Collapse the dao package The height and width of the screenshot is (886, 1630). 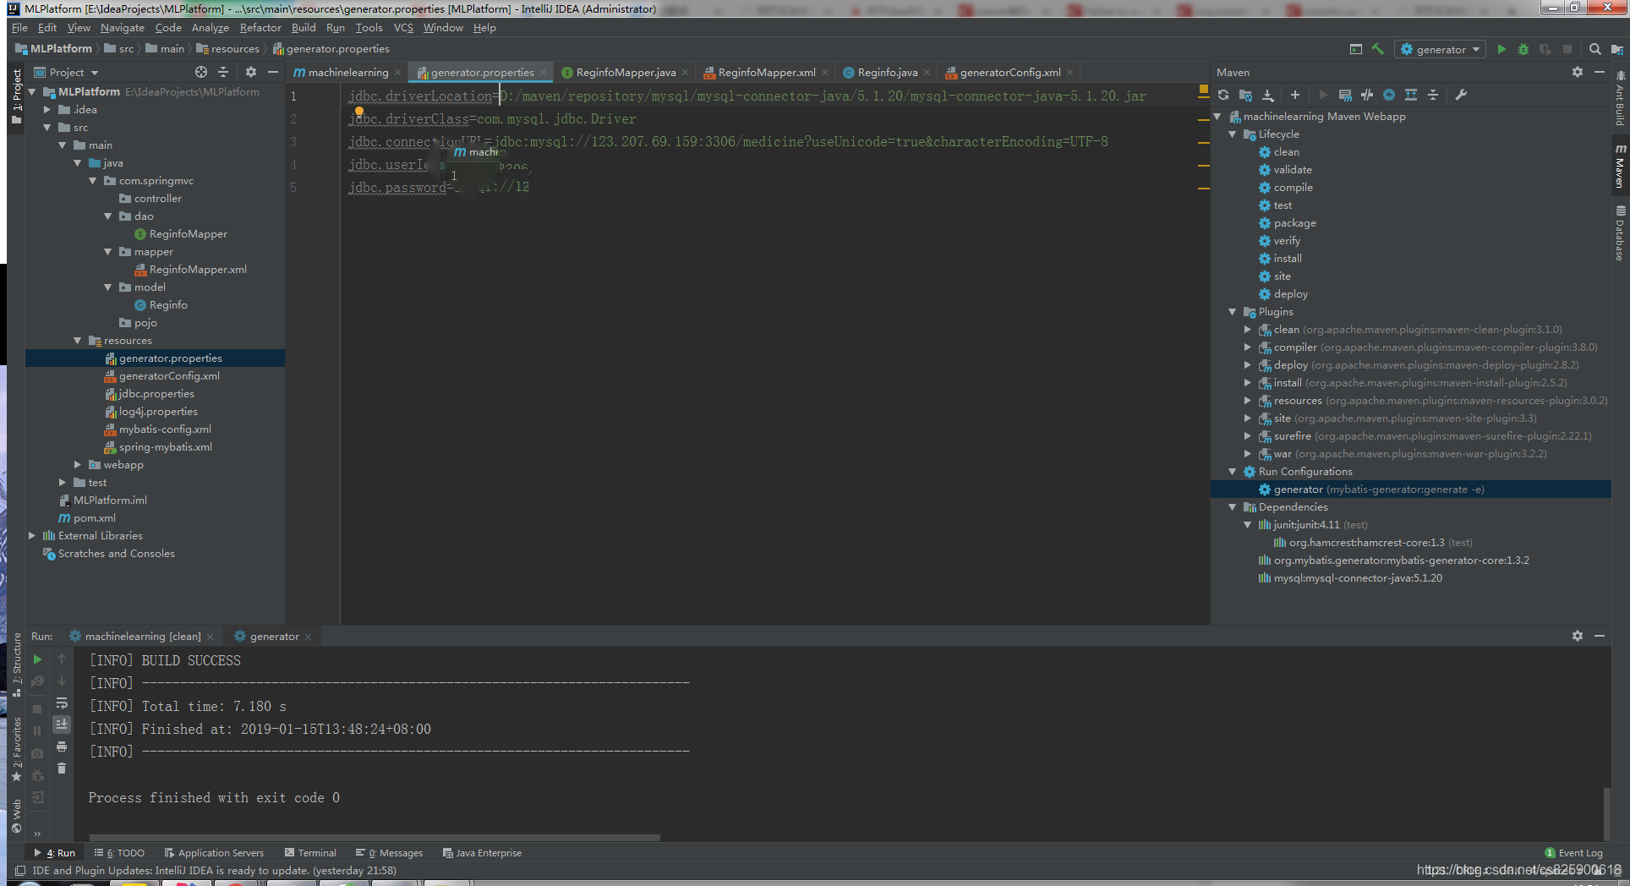(x=108, y=216)
